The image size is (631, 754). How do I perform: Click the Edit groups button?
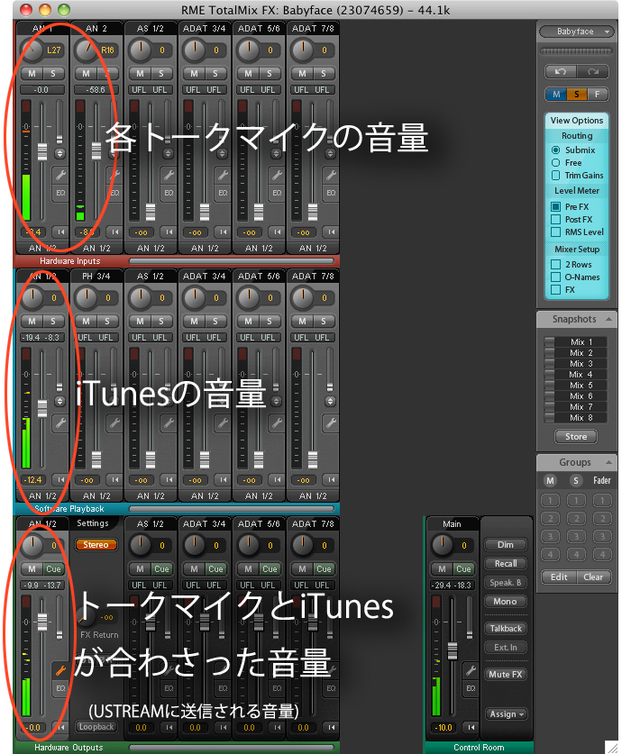559,577
